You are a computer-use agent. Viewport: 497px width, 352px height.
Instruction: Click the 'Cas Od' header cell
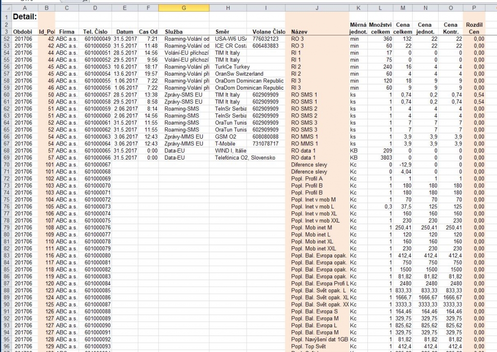[x=148, y=32]
